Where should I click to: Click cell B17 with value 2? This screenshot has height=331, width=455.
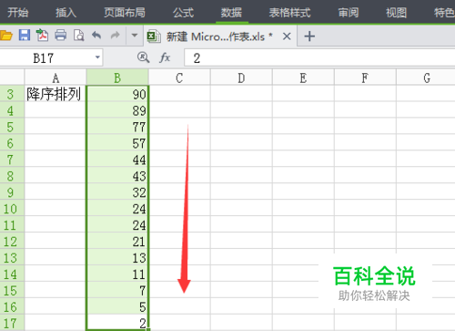(x=117, y=323)
